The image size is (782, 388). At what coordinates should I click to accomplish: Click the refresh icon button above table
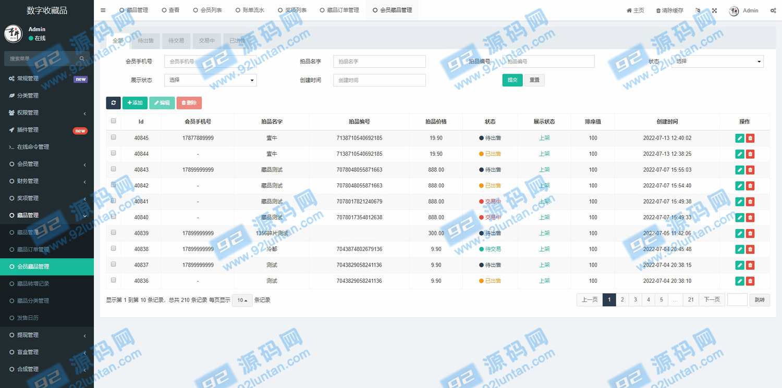[113, 103]
